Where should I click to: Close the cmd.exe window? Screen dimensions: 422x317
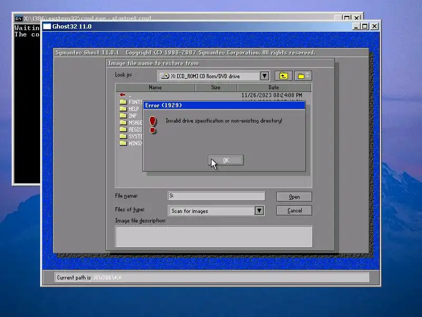pos(357,18)
